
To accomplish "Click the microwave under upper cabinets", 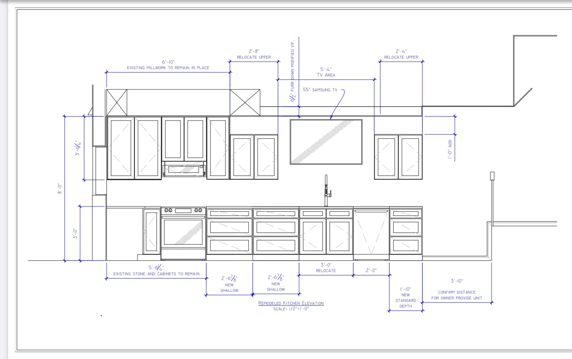I will point(184,169).
